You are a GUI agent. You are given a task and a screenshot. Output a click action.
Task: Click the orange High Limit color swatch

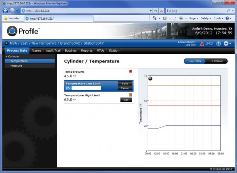pos(130,95)
